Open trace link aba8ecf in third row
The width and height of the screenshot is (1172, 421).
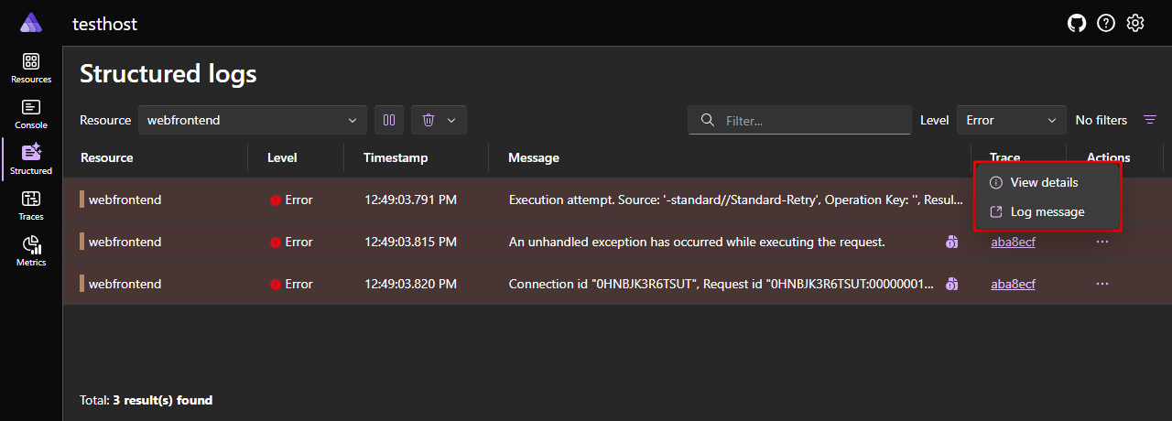tap(1013, 285)
